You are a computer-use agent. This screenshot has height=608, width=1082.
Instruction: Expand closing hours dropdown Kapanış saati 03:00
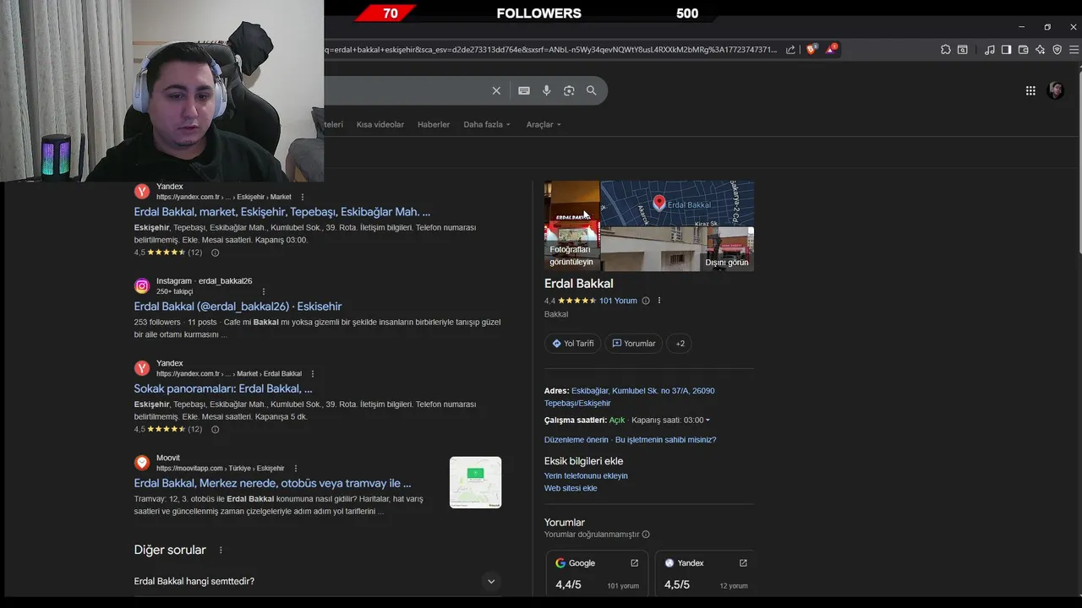[x=670, y=421]
